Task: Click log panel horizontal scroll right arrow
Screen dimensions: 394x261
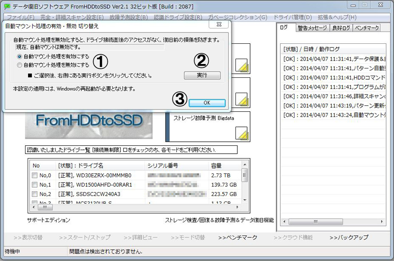Action: coord(382,222)
